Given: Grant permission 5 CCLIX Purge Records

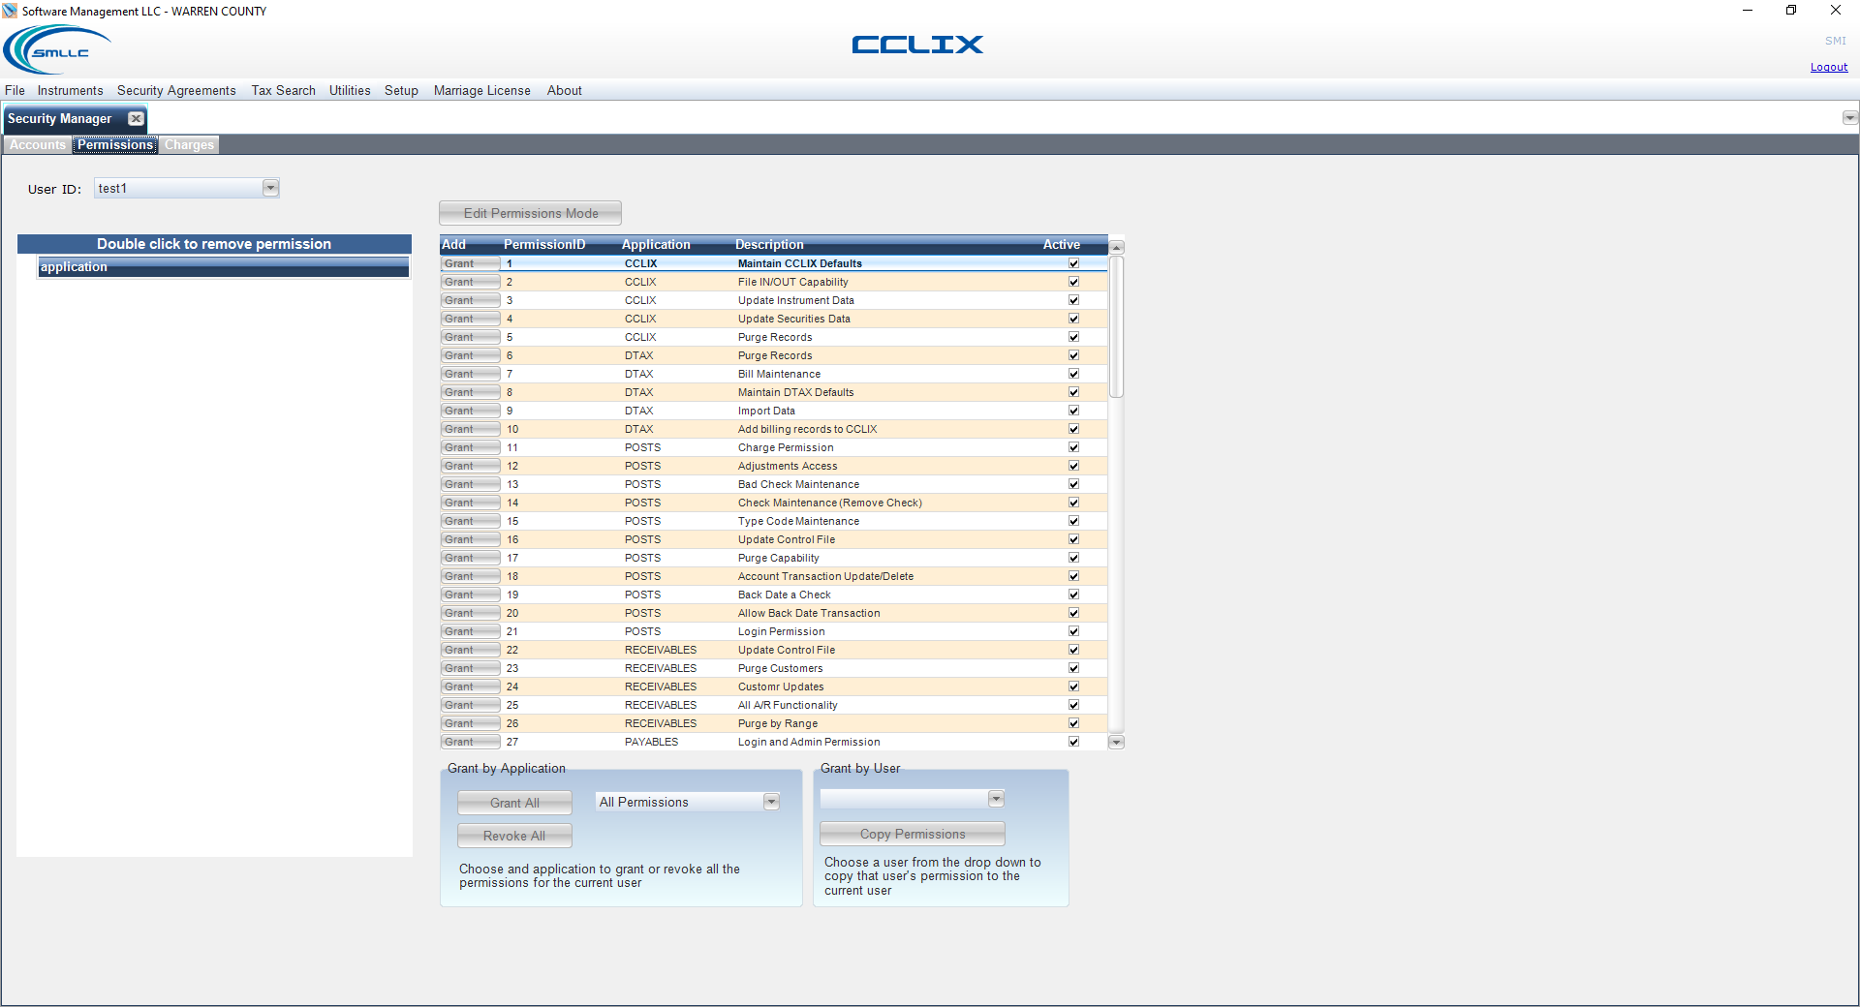Looking at the screenshot, I should [471, 337].
